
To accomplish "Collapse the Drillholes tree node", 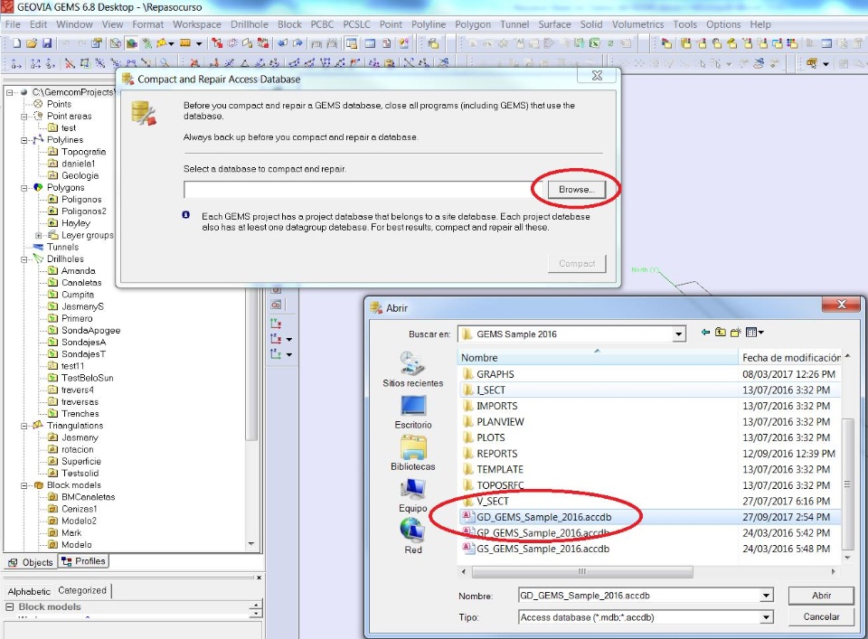I will tap(24, 258).
